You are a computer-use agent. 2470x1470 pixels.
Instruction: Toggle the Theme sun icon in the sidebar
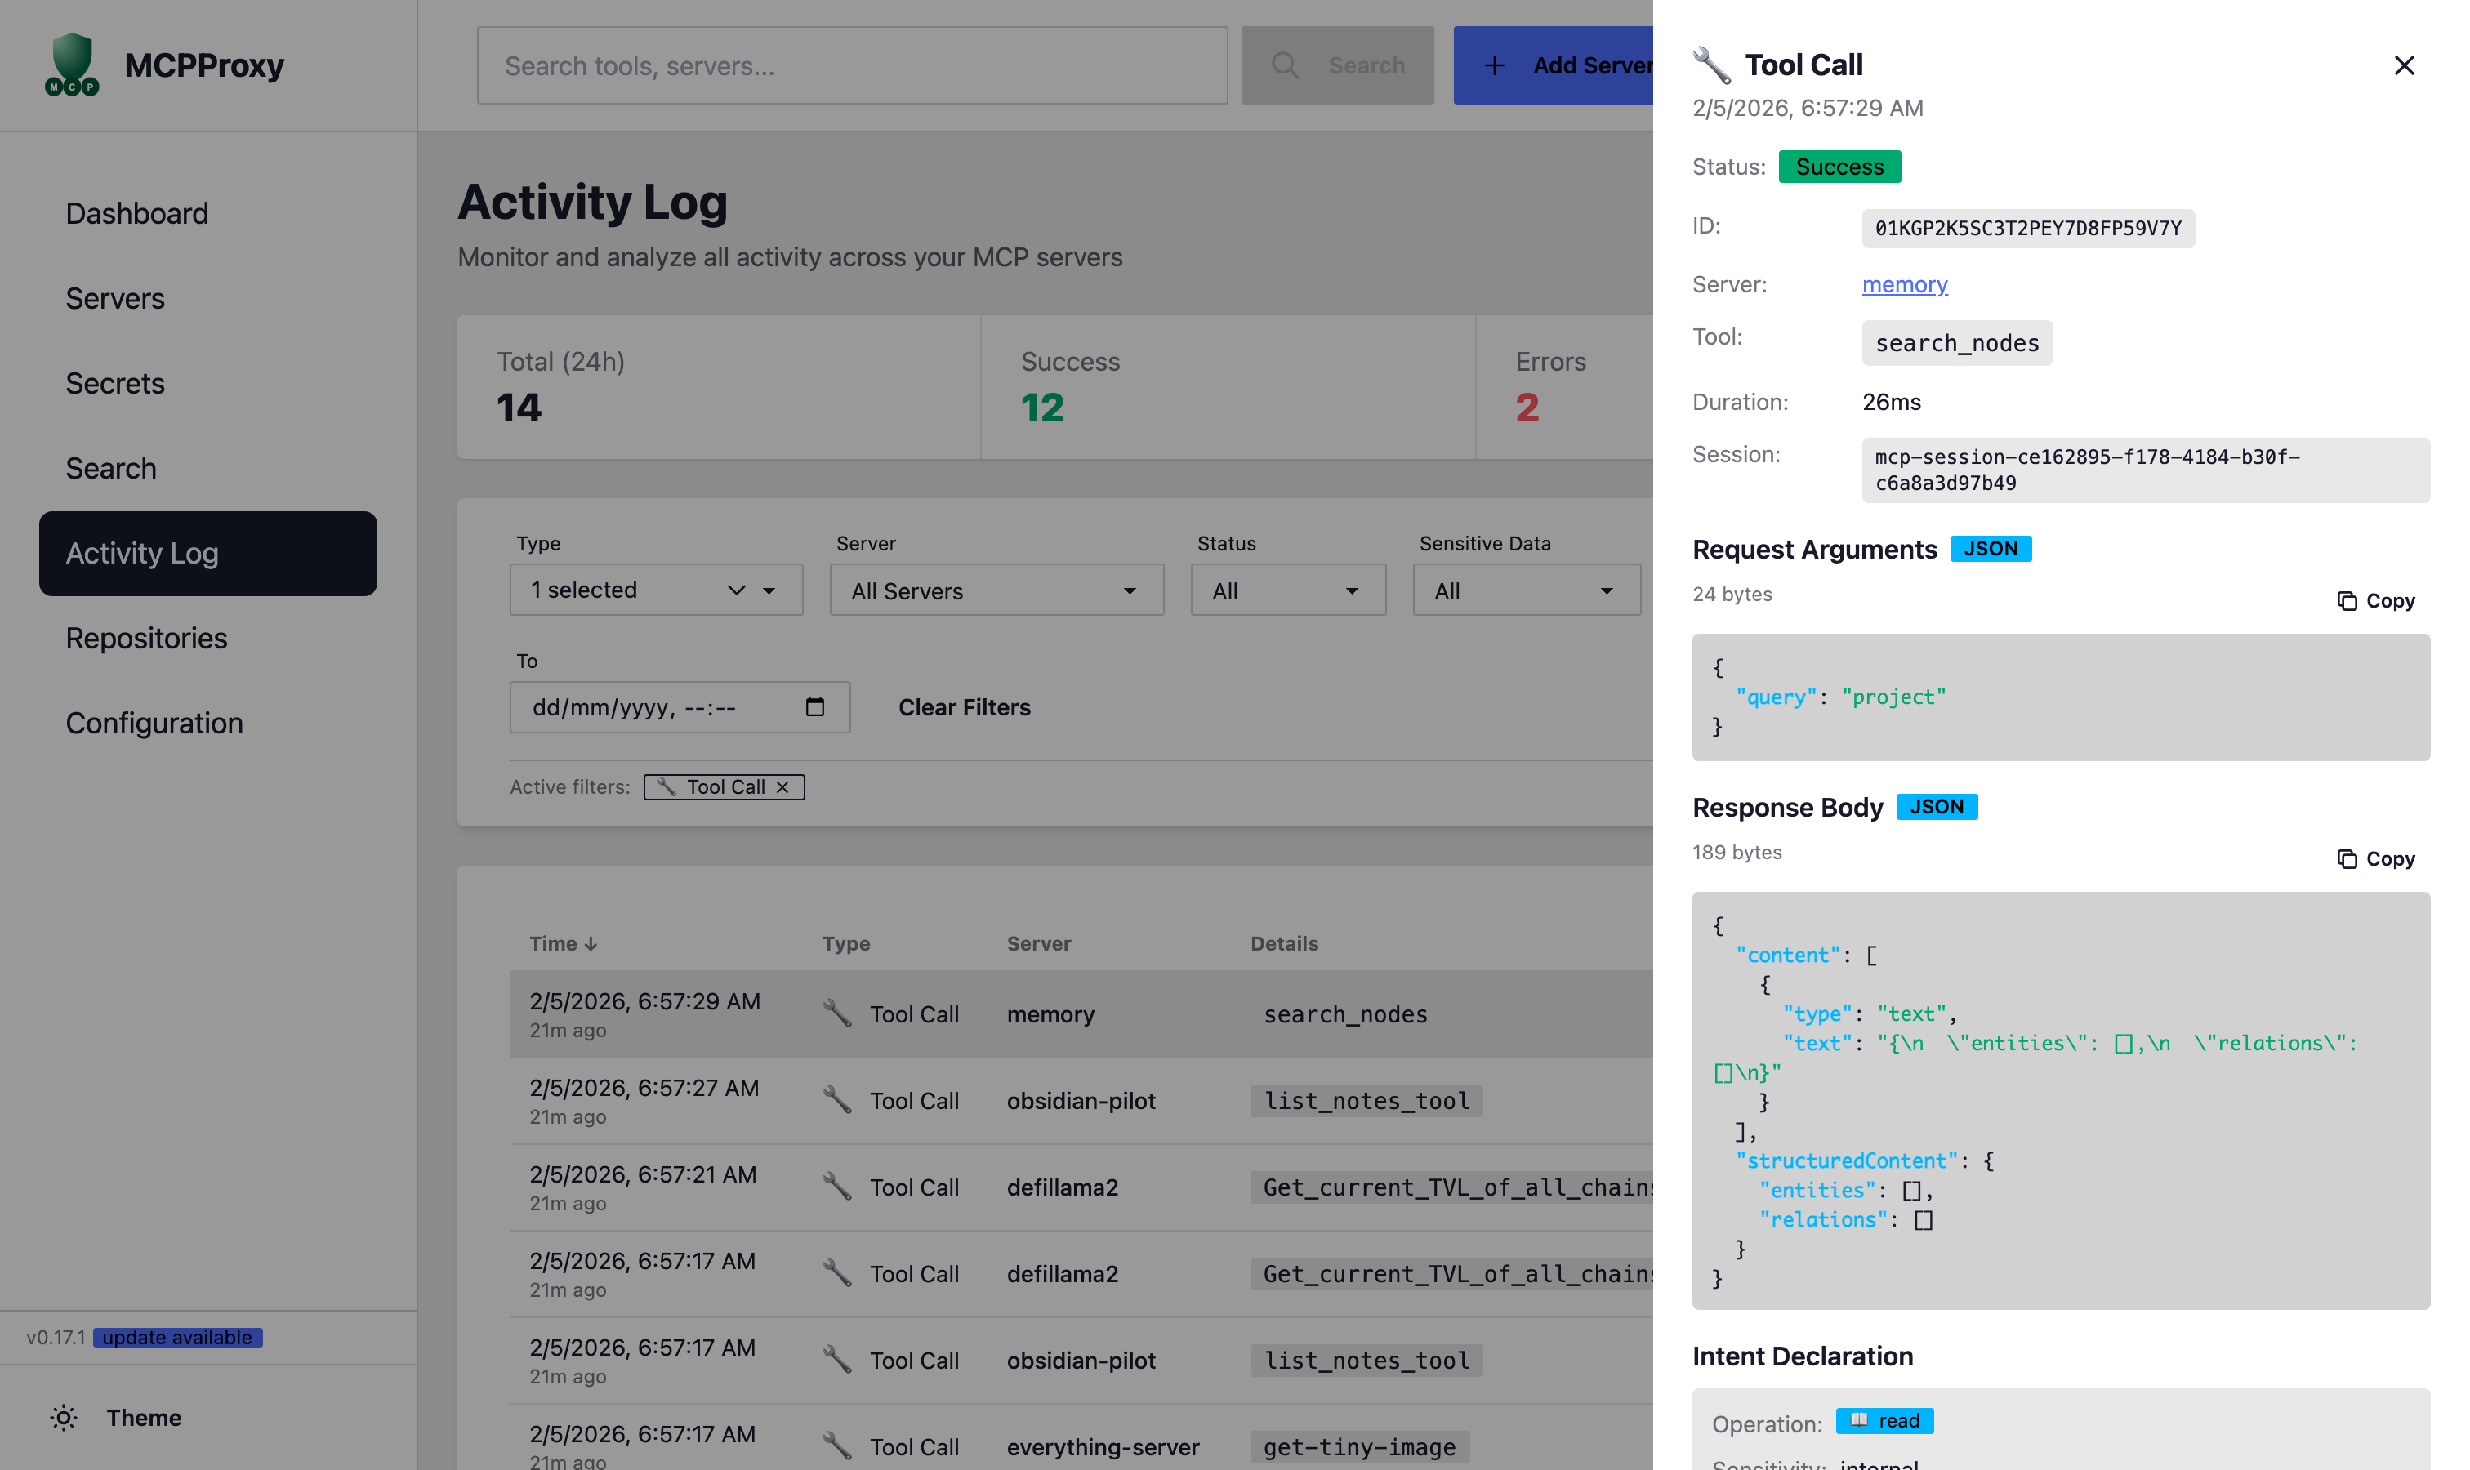click(64, 1418)
